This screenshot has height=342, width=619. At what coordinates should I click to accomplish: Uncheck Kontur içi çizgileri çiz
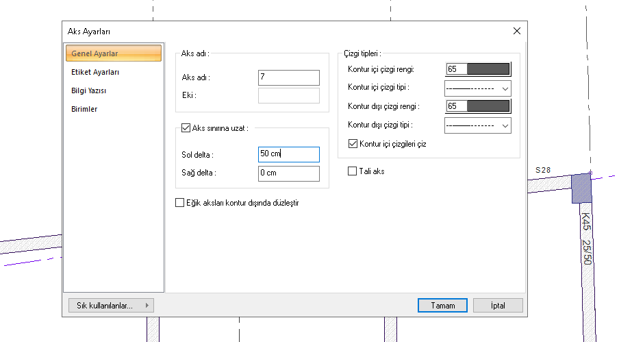[353, 144]
